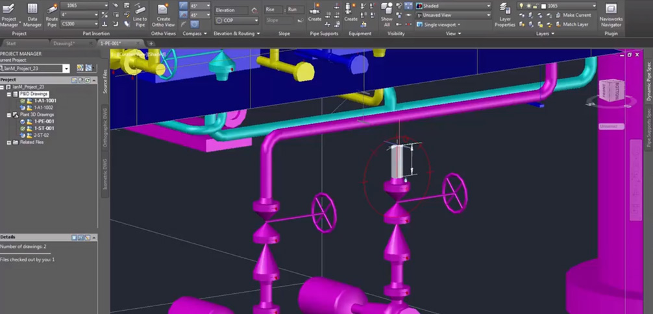
Task: Click the gray pipe stub above valve
Action: (x=398, y=161)
